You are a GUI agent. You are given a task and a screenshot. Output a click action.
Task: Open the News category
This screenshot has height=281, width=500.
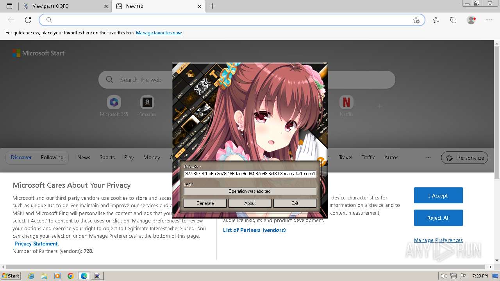coord(84,158)
